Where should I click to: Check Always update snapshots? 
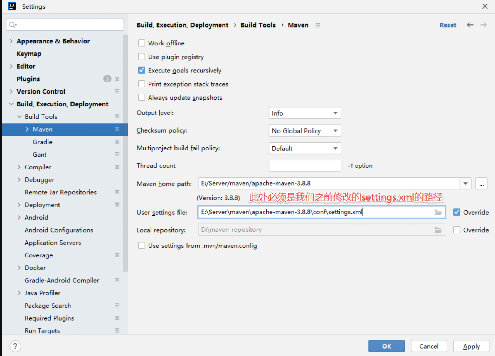click(142, 97)
